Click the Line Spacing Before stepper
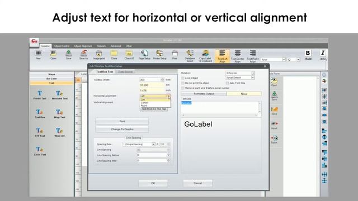This screenshot has width=358, height=201. 168,155
